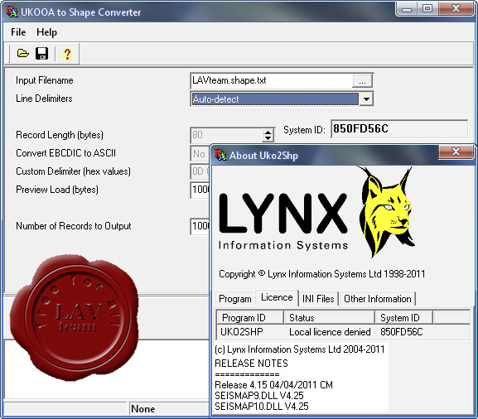Click the Lynx copyright 1998-2011 text
The width and height of the screenshot is (478, 419).
(x=322, y=274)
